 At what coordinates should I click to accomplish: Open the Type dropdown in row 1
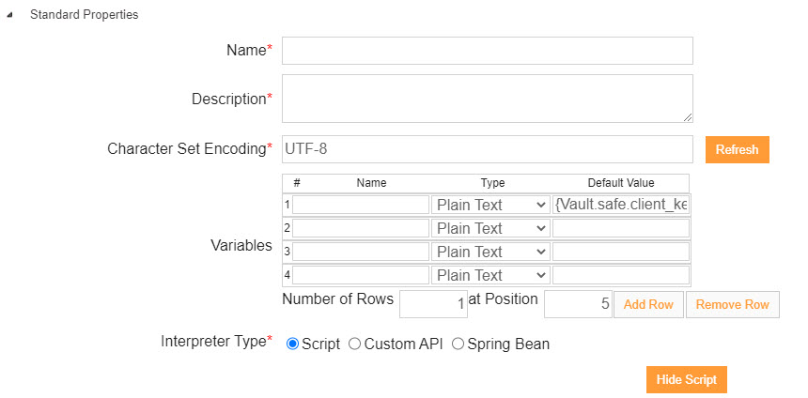490,205
